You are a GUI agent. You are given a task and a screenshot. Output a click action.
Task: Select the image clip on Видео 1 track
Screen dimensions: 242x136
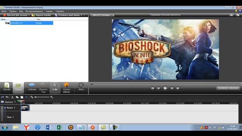click(x=25, y=108)
